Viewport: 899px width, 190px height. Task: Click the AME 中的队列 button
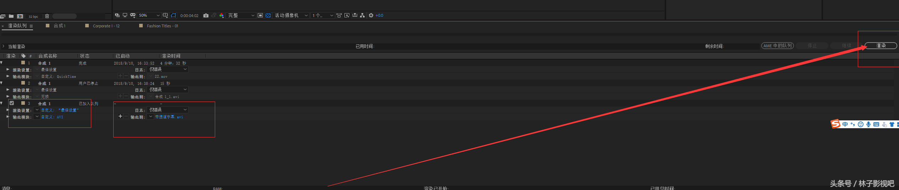777,46
